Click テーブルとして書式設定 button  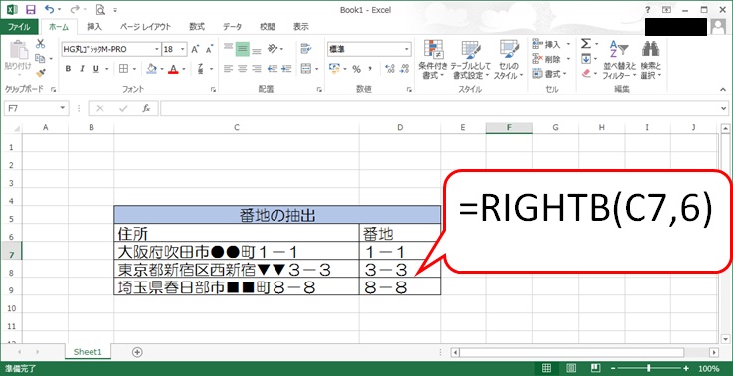pos(470,59)
